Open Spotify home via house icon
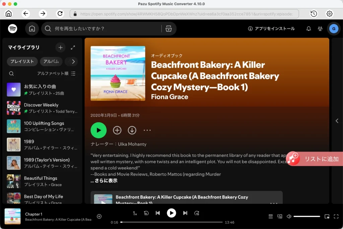The image size is (343, 229). click(x=32, y=29)
